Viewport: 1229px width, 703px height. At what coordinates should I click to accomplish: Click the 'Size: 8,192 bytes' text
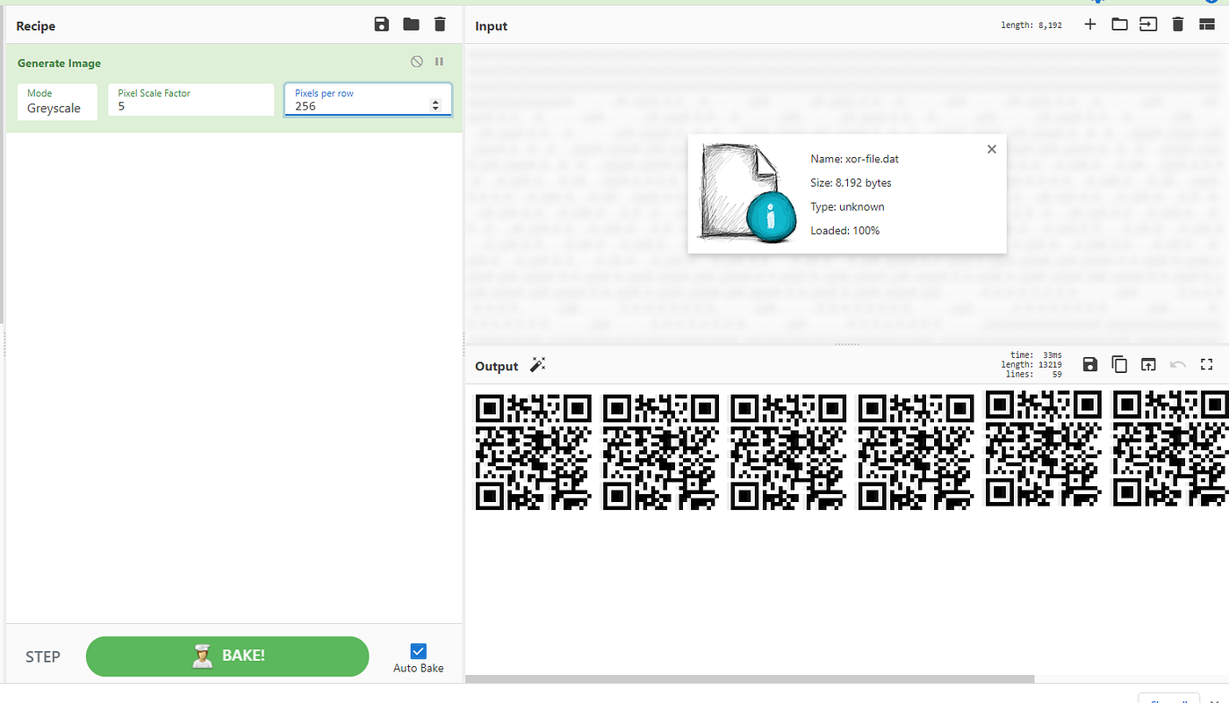(851, 183)
